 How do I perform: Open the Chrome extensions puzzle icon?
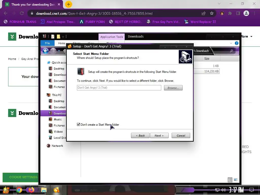(230, 13)
